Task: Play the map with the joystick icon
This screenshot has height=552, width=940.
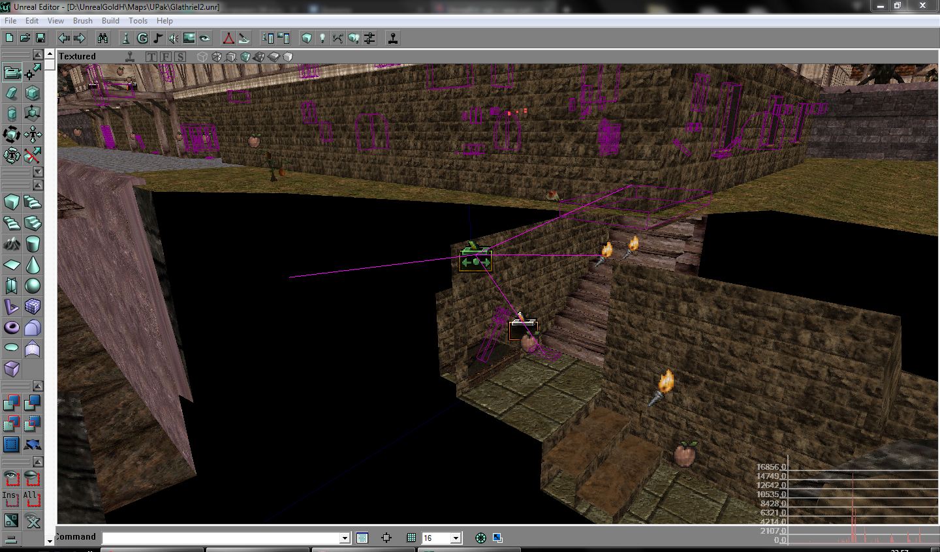Action: (x=393, y=38)
